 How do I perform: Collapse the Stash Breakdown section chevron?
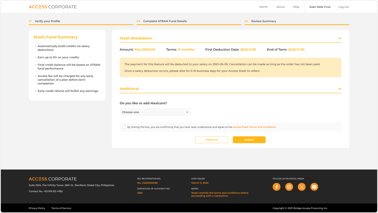(x=339, y=38)
